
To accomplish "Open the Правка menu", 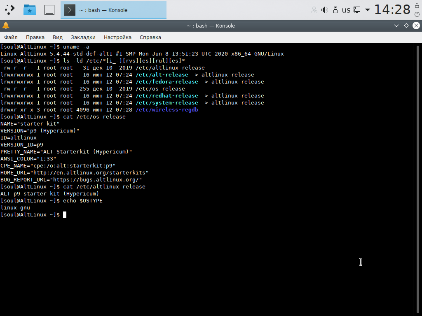I will 35,37.
